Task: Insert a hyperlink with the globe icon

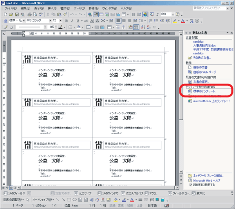Action: 90,14
